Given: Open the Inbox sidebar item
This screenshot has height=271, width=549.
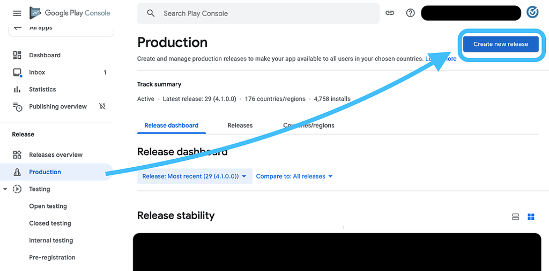Looking at the screenshot, I should (x=37, y=72).
